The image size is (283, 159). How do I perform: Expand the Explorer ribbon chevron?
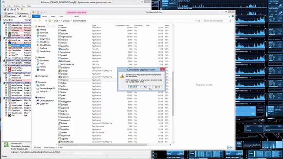click(x=229, y=16)
